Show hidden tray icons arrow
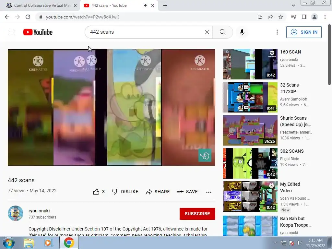Screen dimensions: 332x249 pyautogui.click(x=276, y=243)
